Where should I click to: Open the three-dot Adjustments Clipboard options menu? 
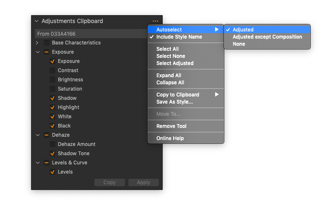click(x=155, y=21)
